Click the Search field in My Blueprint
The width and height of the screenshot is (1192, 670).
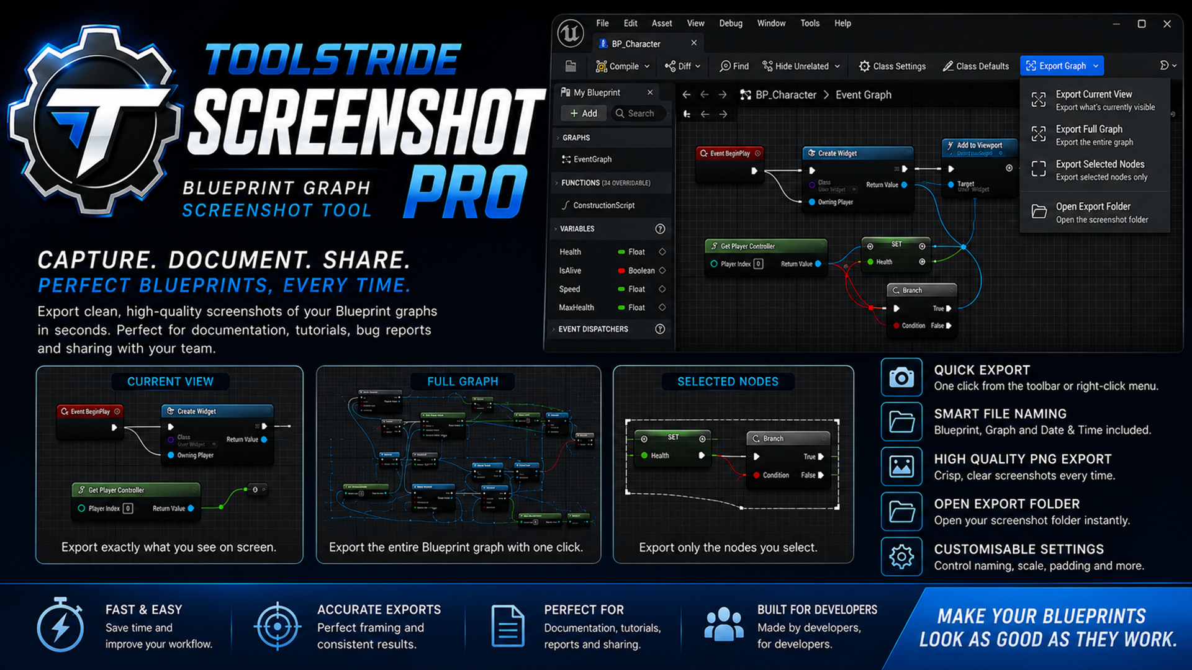[x=638, y=114]
